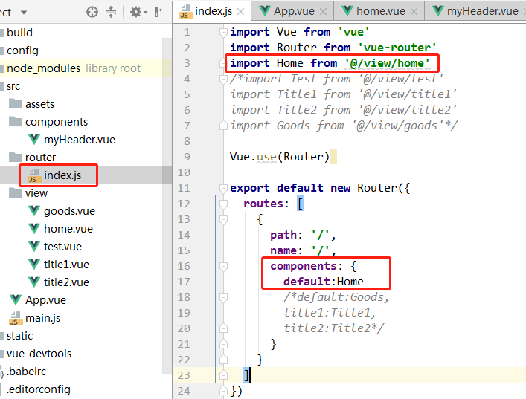Select the router folder
526x399 pixels.
pyautogui.click(x=41, y=157)
